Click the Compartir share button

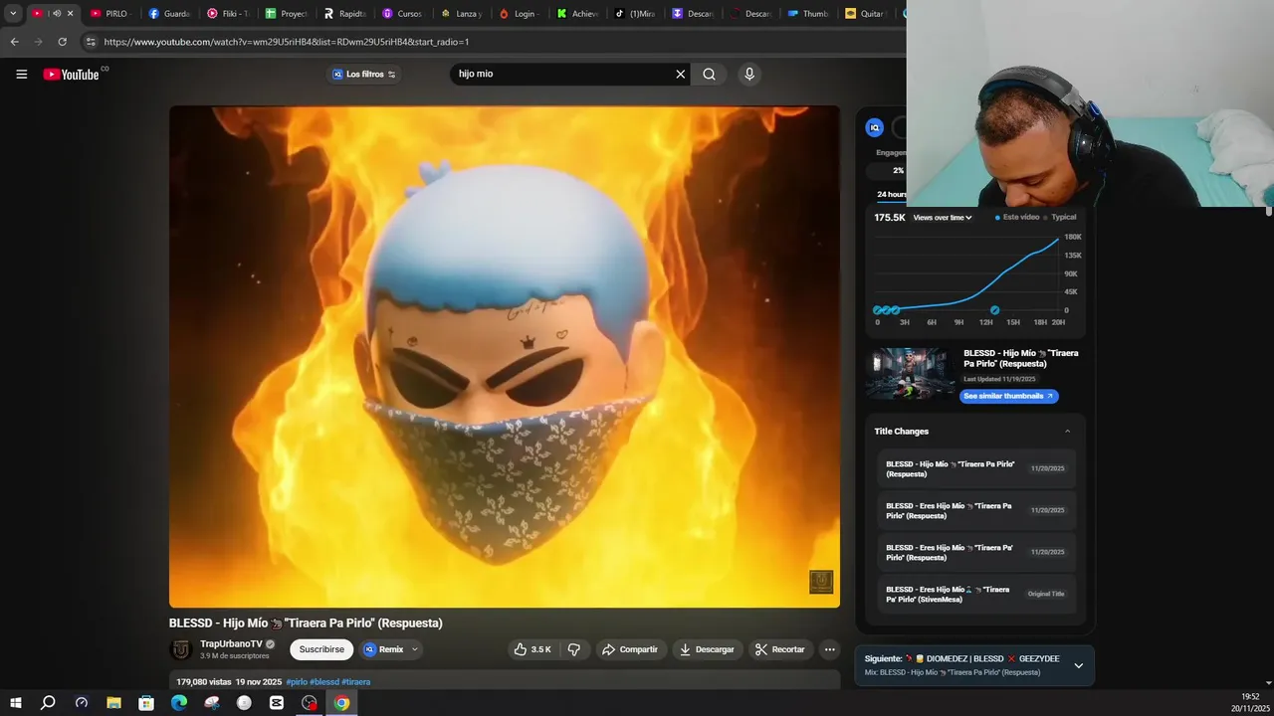(x=631, y=649)
